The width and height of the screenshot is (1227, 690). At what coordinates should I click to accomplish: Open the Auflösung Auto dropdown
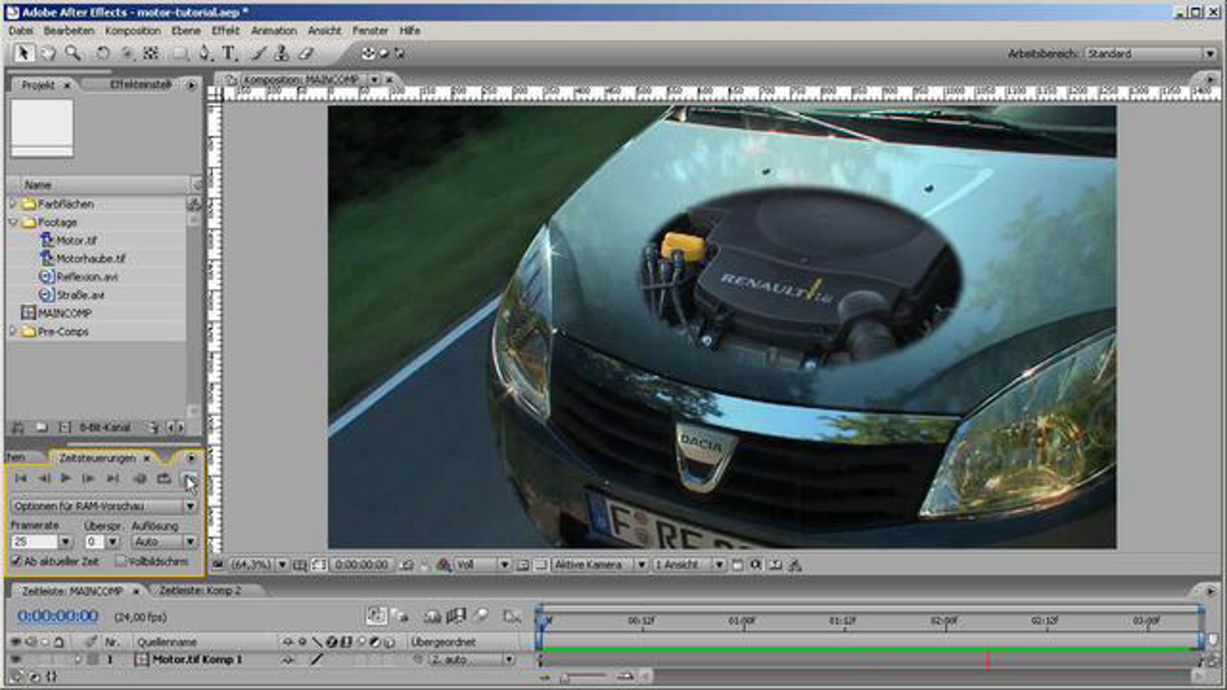coord(164,542)
